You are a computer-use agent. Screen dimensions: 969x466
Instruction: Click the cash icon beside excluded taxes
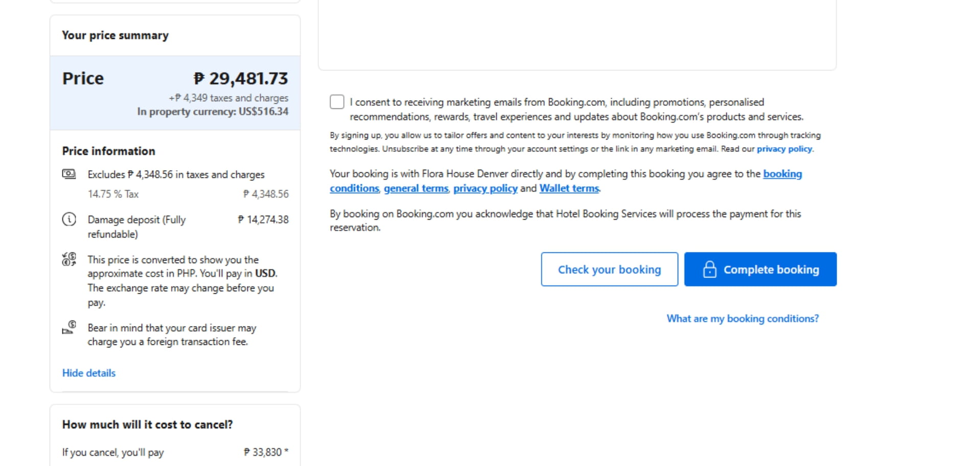click(69, 174)
